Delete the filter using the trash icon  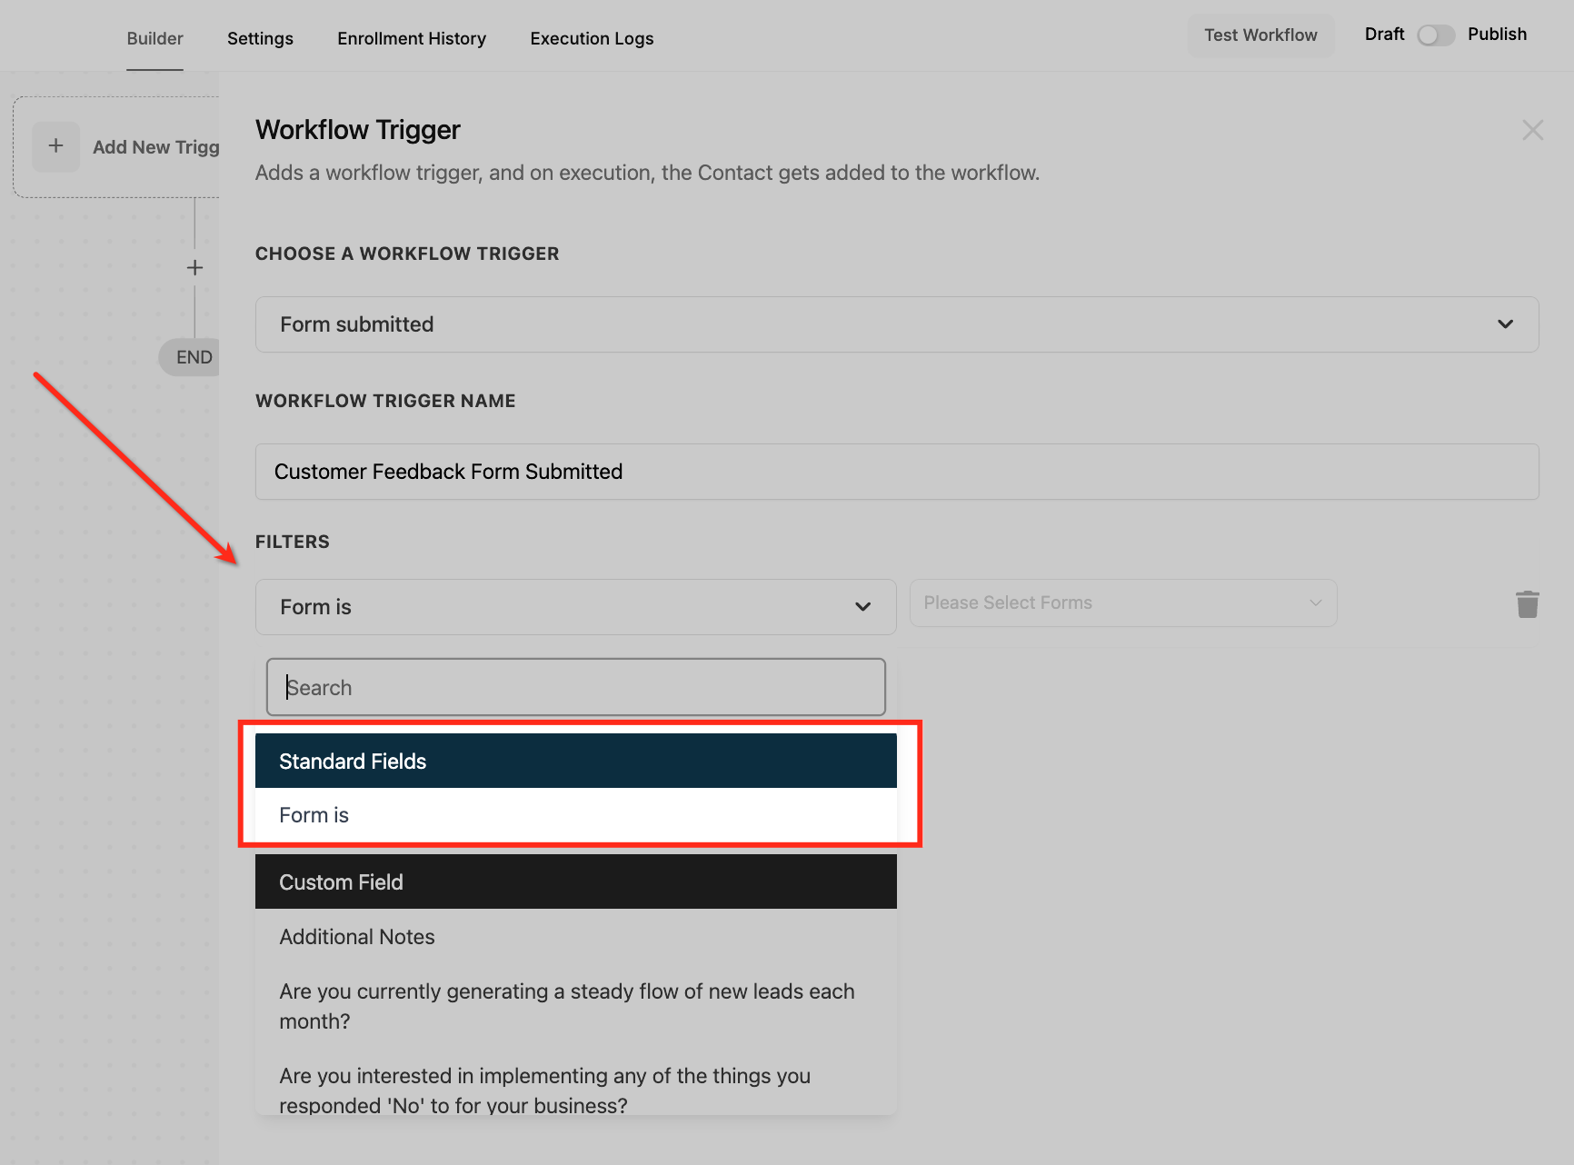(x=1528, y=603)
